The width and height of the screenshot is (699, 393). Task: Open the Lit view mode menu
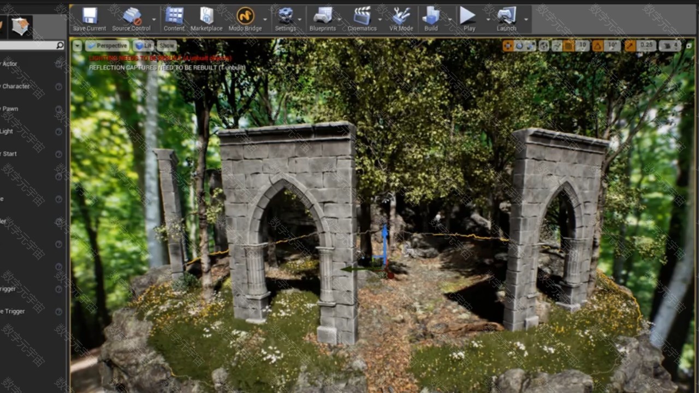coord(144,46)
